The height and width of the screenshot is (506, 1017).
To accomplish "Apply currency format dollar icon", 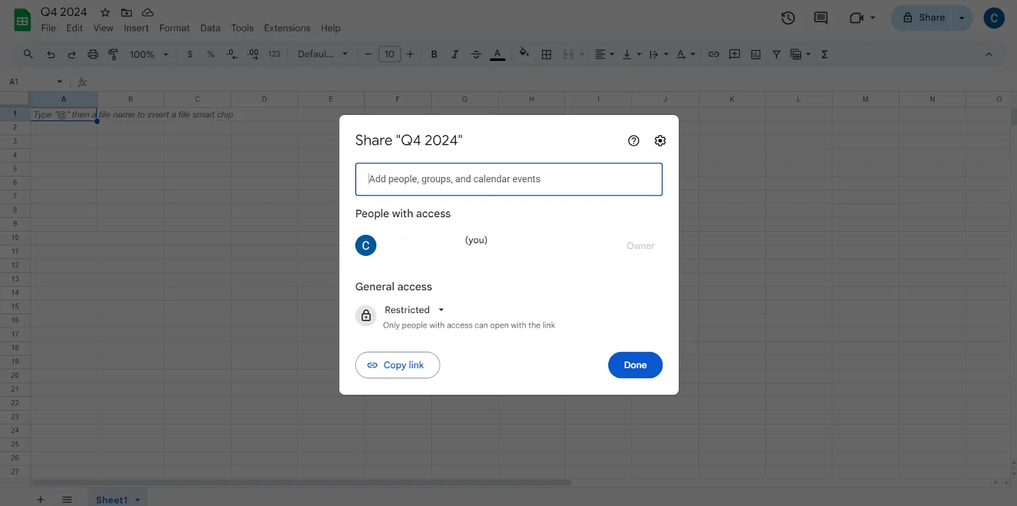I will [x=190, y=55].
